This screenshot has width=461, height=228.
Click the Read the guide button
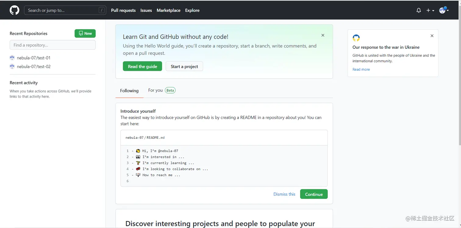pyautogui.click(x=142, y=66)
